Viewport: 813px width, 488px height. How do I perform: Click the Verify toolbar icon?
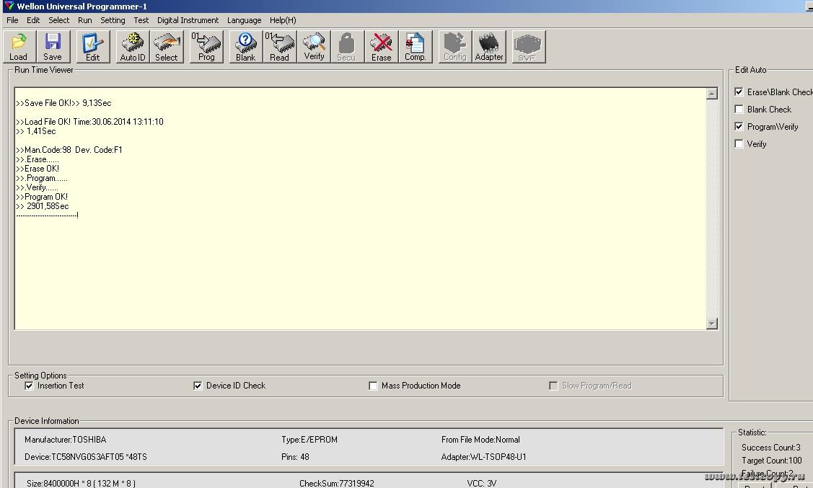(x=314, y=47)
